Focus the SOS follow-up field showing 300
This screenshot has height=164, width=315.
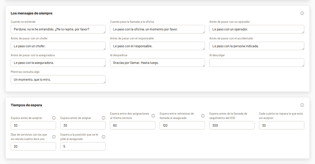click(x=232, y=125)
